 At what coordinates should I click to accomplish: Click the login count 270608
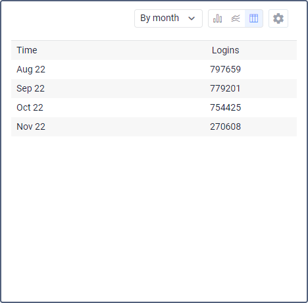[x=225, y=126]
